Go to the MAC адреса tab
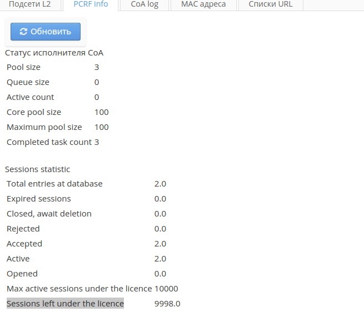This screenshot has width=364, height=327. [203, 4]
